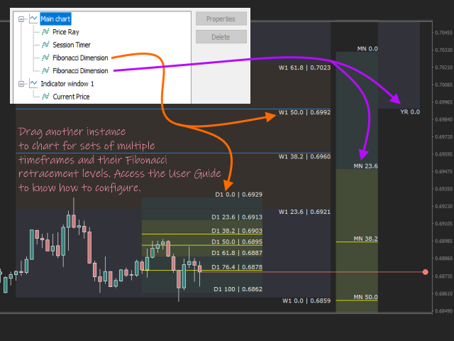The height and width of the screenshot is (341, 454).
Task: Select Current Price in the indicator list
Action: 71,97
